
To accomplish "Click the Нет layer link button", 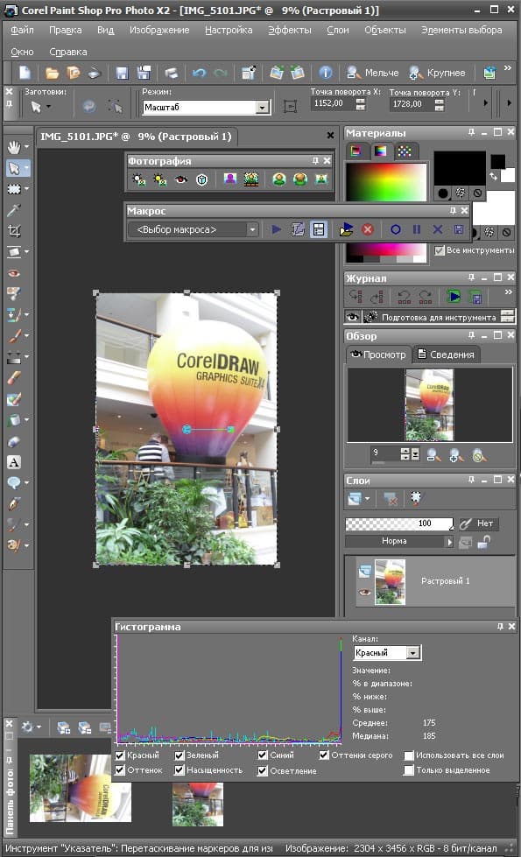I will pos(479,523).
